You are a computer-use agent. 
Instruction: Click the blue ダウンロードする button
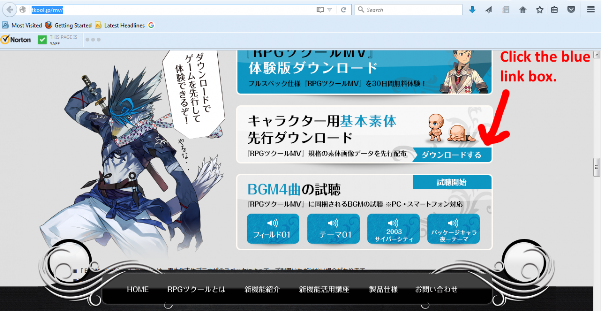point(451,155)
